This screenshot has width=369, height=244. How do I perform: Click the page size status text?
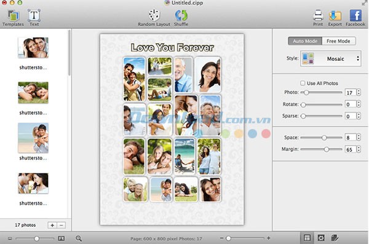166,238
